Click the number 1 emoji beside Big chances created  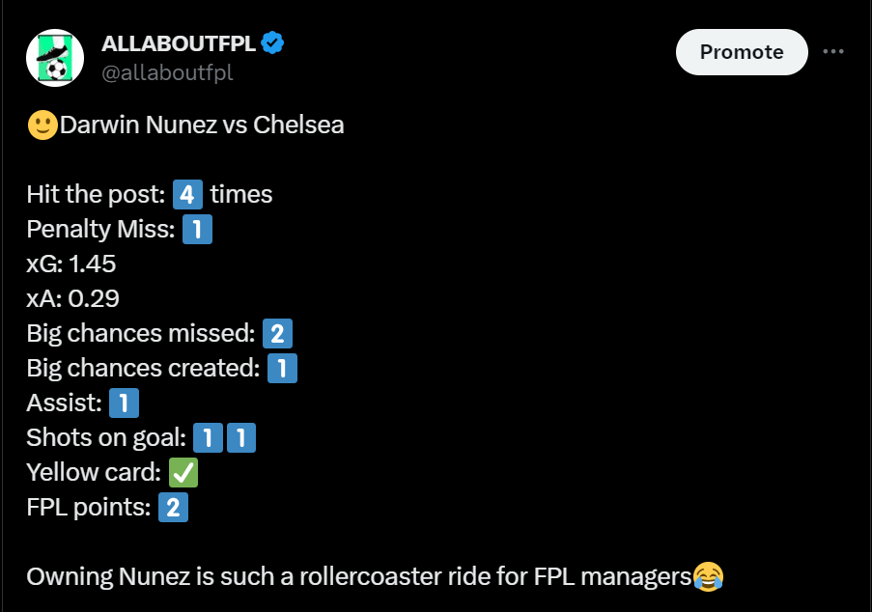(x=282, y=369)
